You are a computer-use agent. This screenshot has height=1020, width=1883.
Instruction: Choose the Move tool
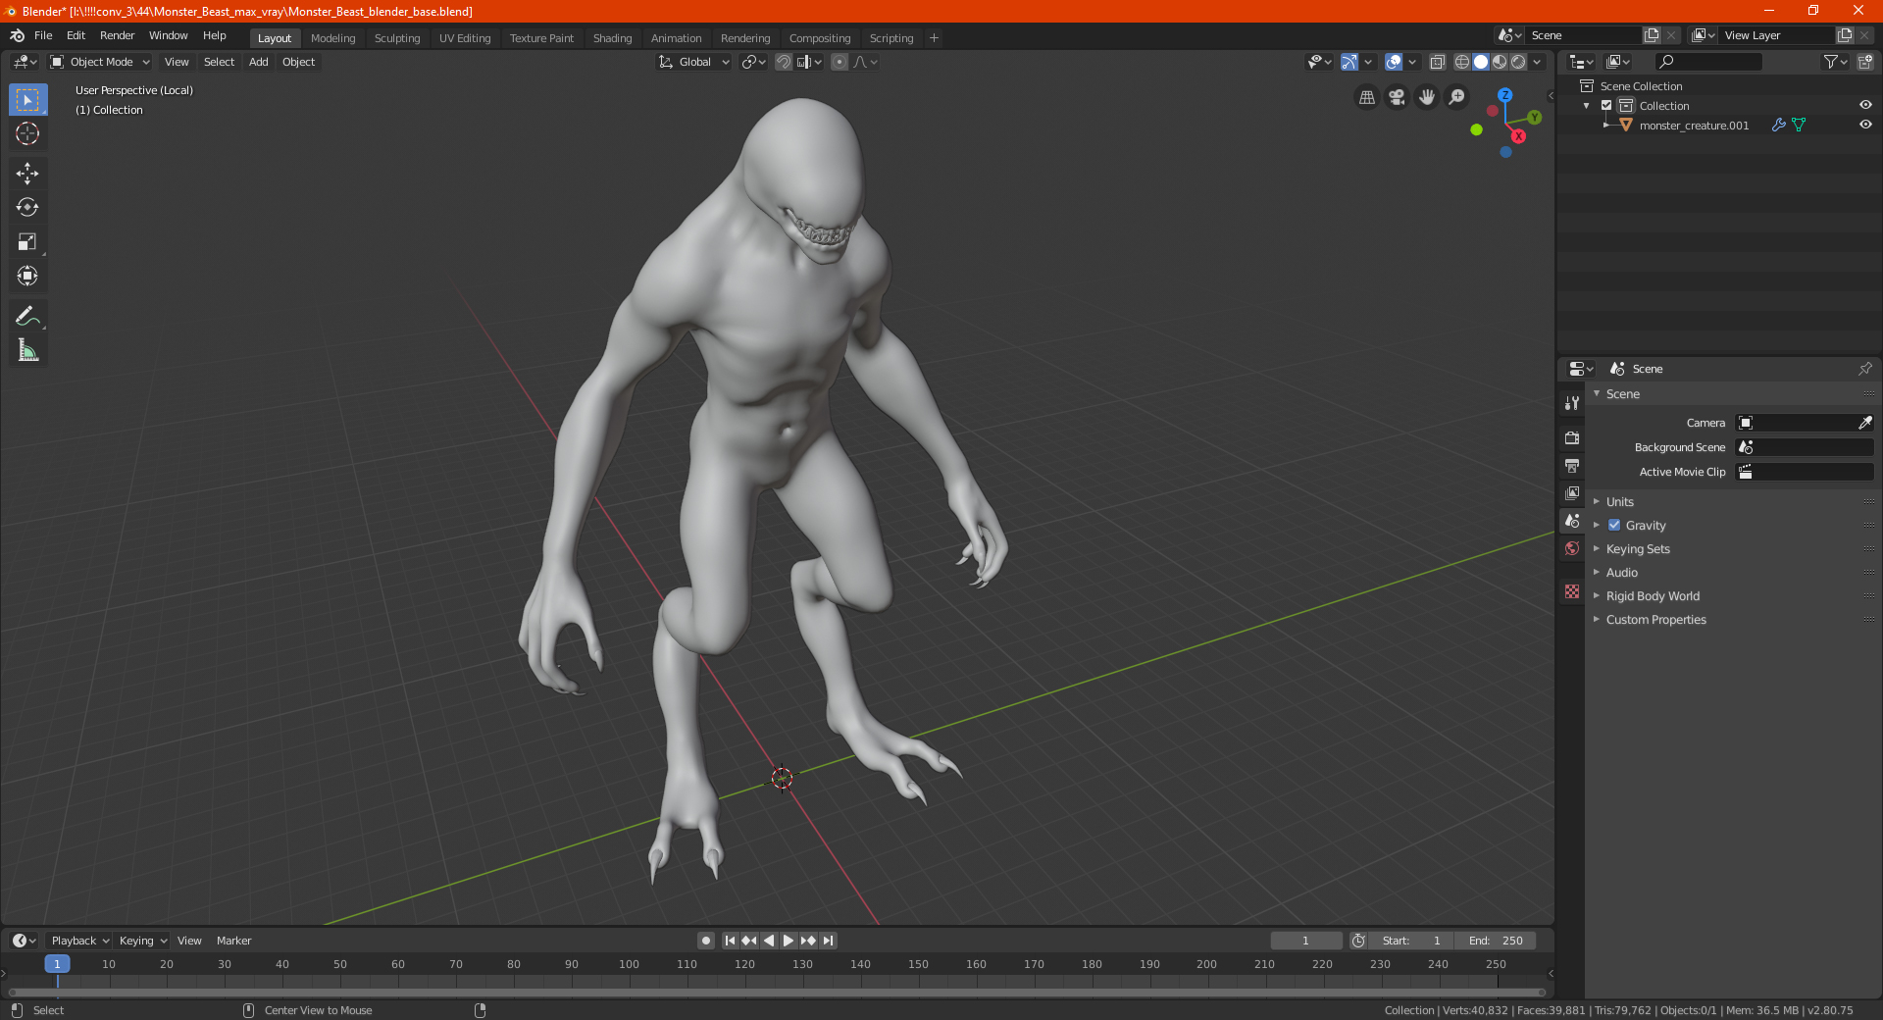click(27, 174)
